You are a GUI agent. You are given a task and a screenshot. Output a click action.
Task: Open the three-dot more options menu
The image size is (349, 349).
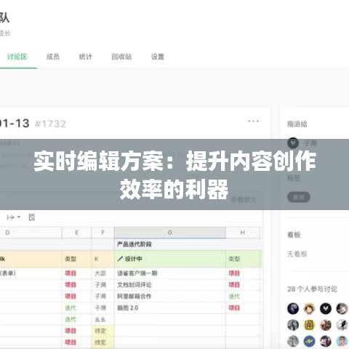point(254,121)
